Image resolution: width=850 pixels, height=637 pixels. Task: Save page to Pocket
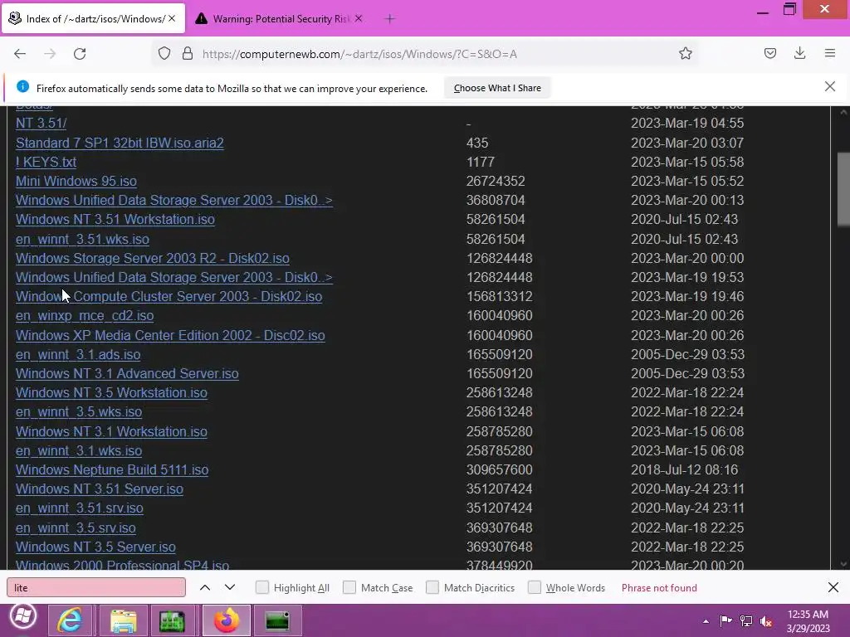click(x=770, y=53)
